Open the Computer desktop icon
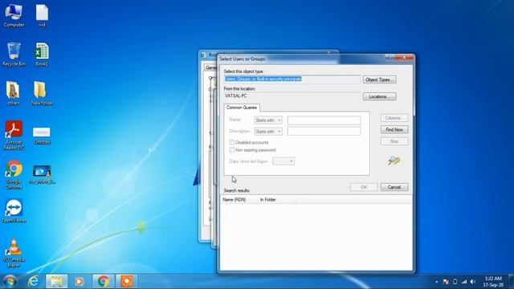Screen dimensions: 514x289 point(14,14)
